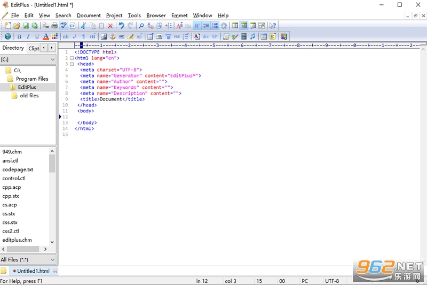This screenshot has width=427, height=285.
Task: Close Untitled1.html using its tab's X icon
Action: click(x=56, y=271)
